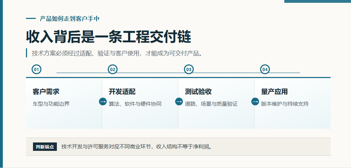
Task: Click the step 04 circle marker
Action: [265, 69]
